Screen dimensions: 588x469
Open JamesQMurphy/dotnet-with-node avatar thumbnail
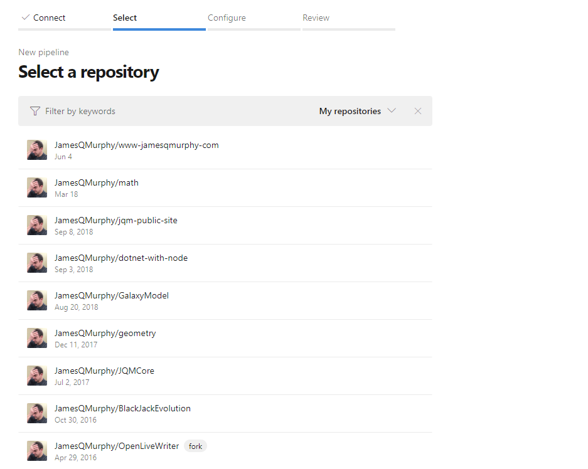(36, 263)
